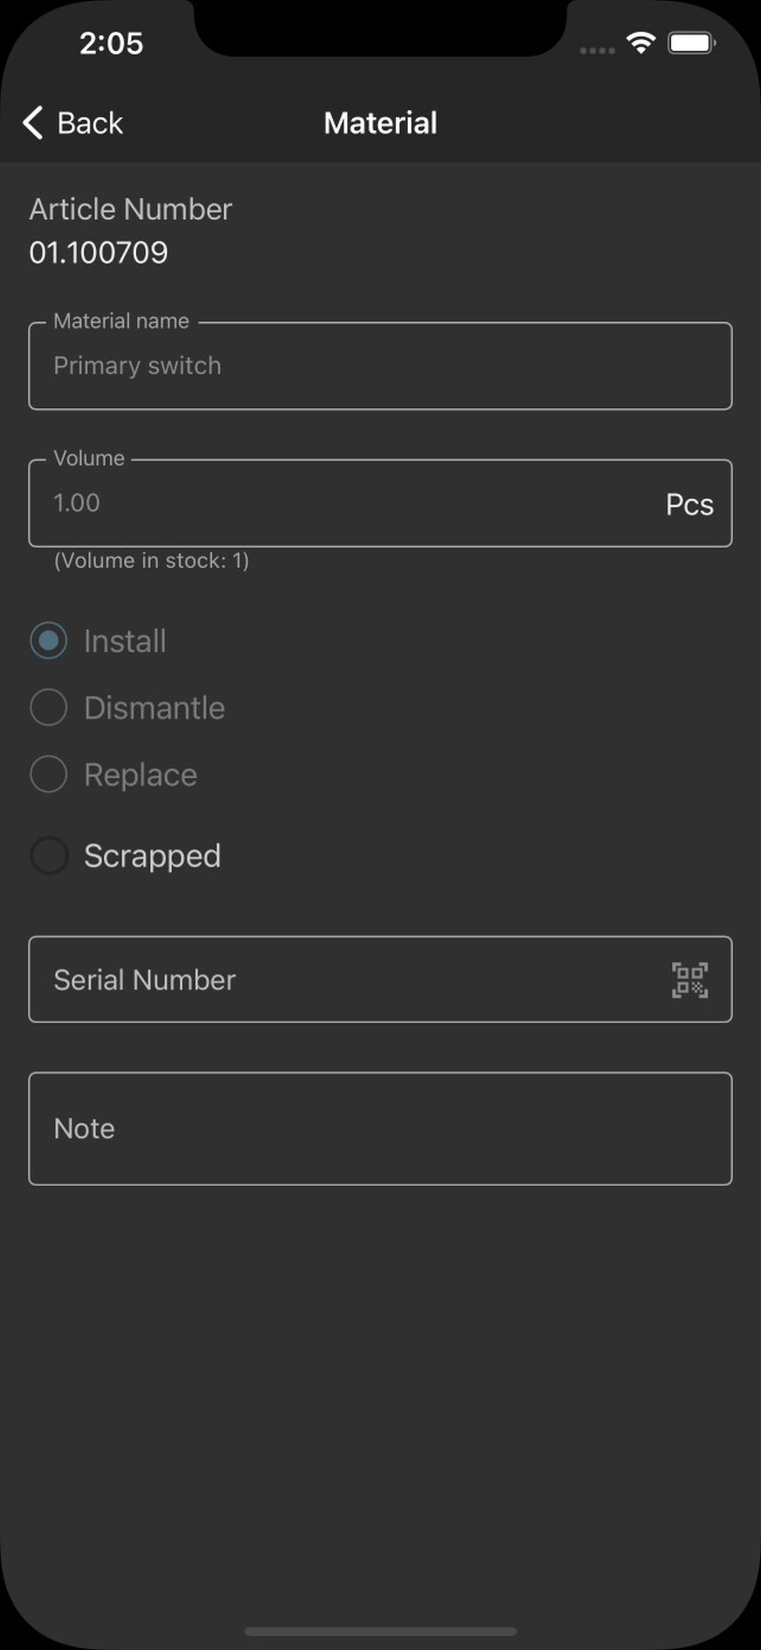This screenshot has height=1650, width=761.
Task: Go back using the Back label
Action: 90,123
